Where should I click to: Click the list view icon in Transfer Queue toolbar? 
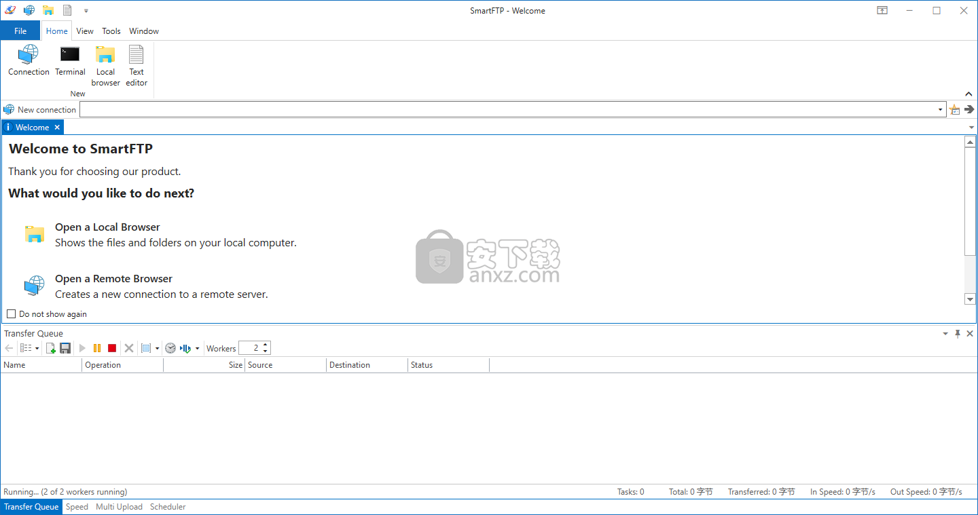pyautogui.click(x=26, y=348)
